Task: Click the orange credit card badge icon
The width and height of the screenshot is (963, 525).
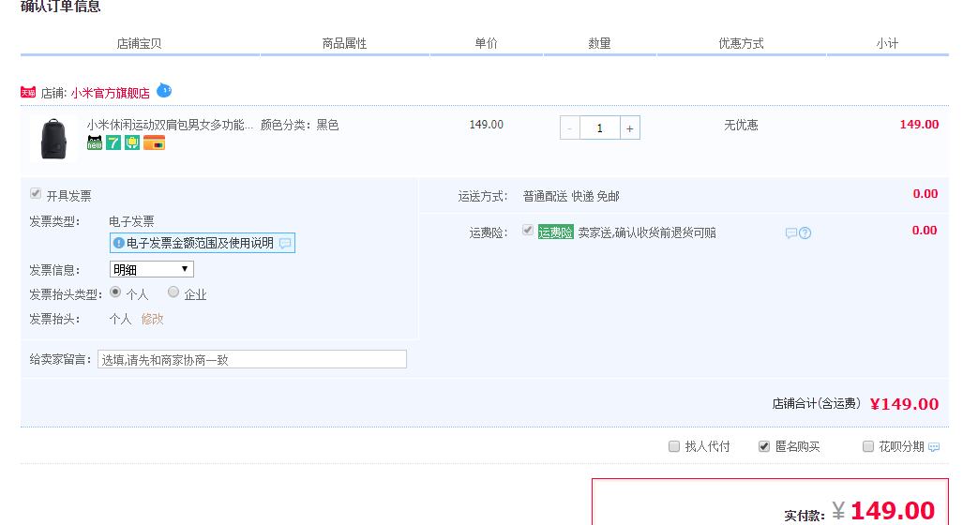Action: coord(154,143)
